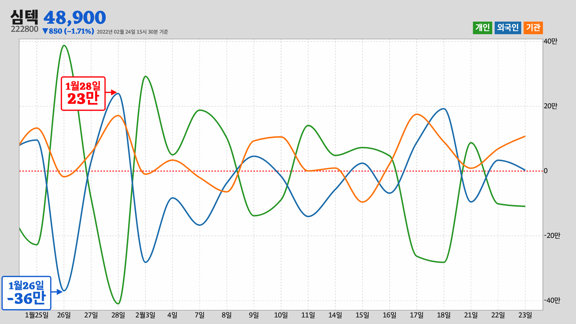
Task: Click the 1월25일 x-axis label
Action: click(x=37, y=315)
